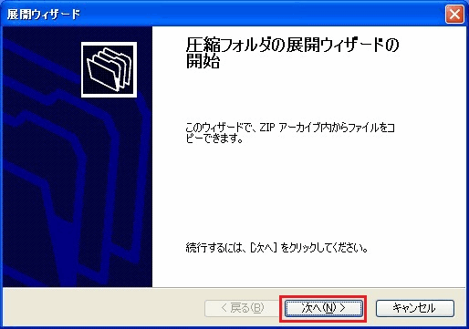
Task: Click the stacked folders wizard icon
Action: coord(109,69)
